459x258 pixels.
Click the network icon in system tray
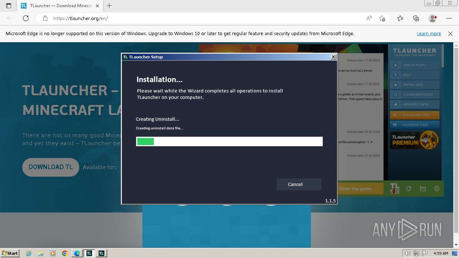(x=417, y=253)
